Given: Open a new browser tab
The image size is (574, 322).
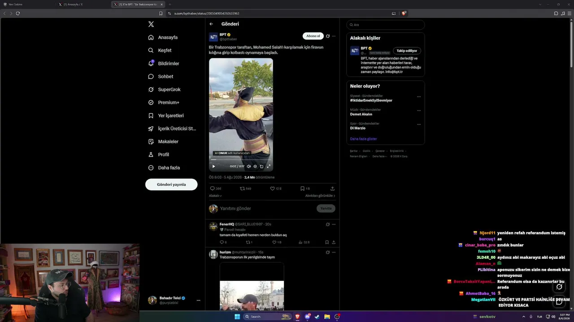Looking at the screenshot, I should click(x=170, y=4).
